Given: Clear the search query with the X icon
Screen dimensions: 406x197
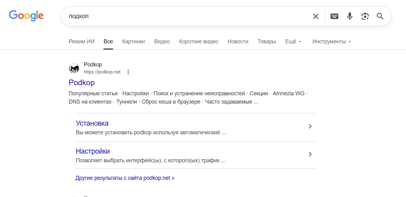Looking at the screenshot, I should 315,16.
